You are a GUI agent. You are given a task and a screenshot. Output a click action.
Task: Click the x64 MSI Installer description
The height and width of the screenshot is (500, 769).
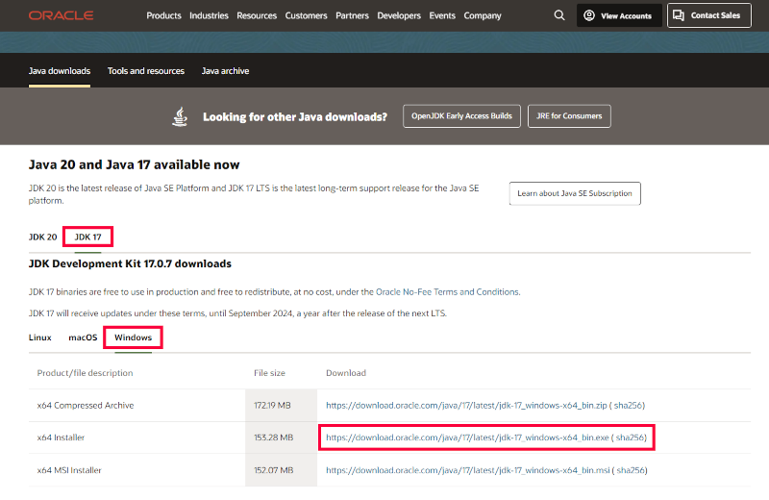(x=69, y=470)
